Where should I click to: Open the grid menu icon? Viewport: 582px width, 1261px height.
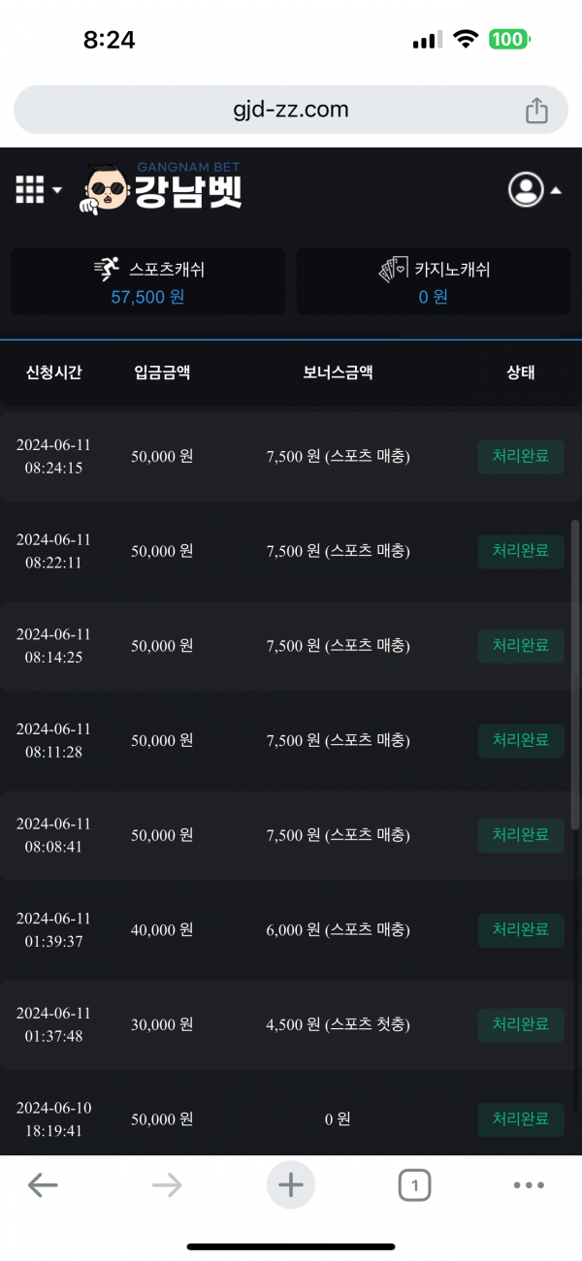click(x=30, y=189)
